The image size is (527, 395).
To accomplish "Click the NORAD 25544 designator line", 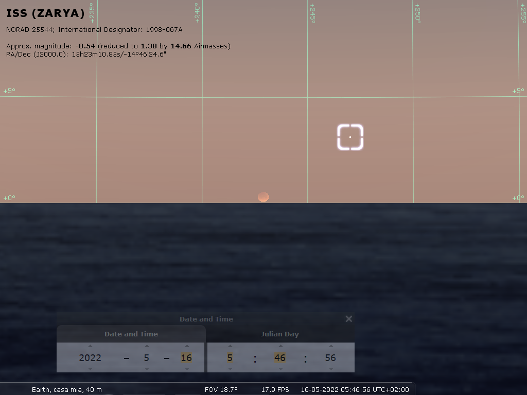I will click(x=94, y=29).
